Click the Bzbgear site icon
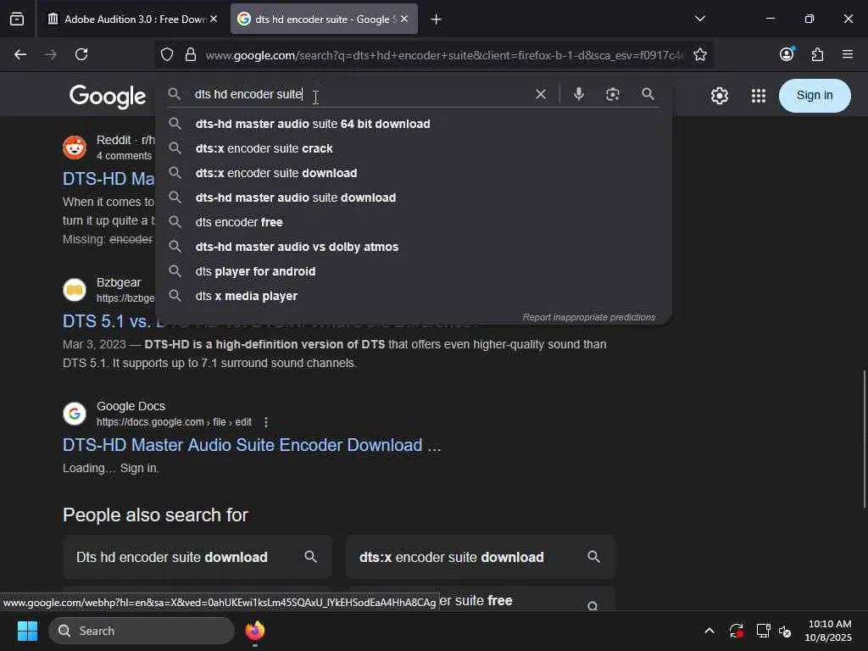 (75, 290)
